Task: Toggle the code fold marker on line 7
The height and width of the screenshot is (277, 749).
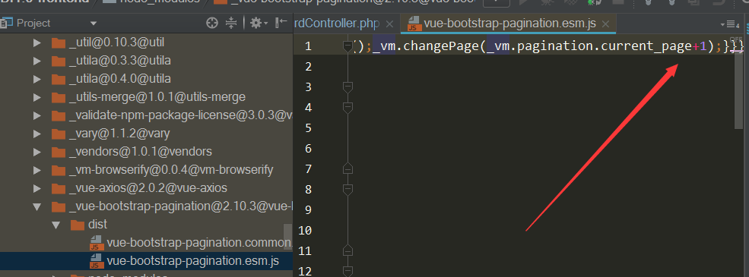Action: tap(348, 168)
